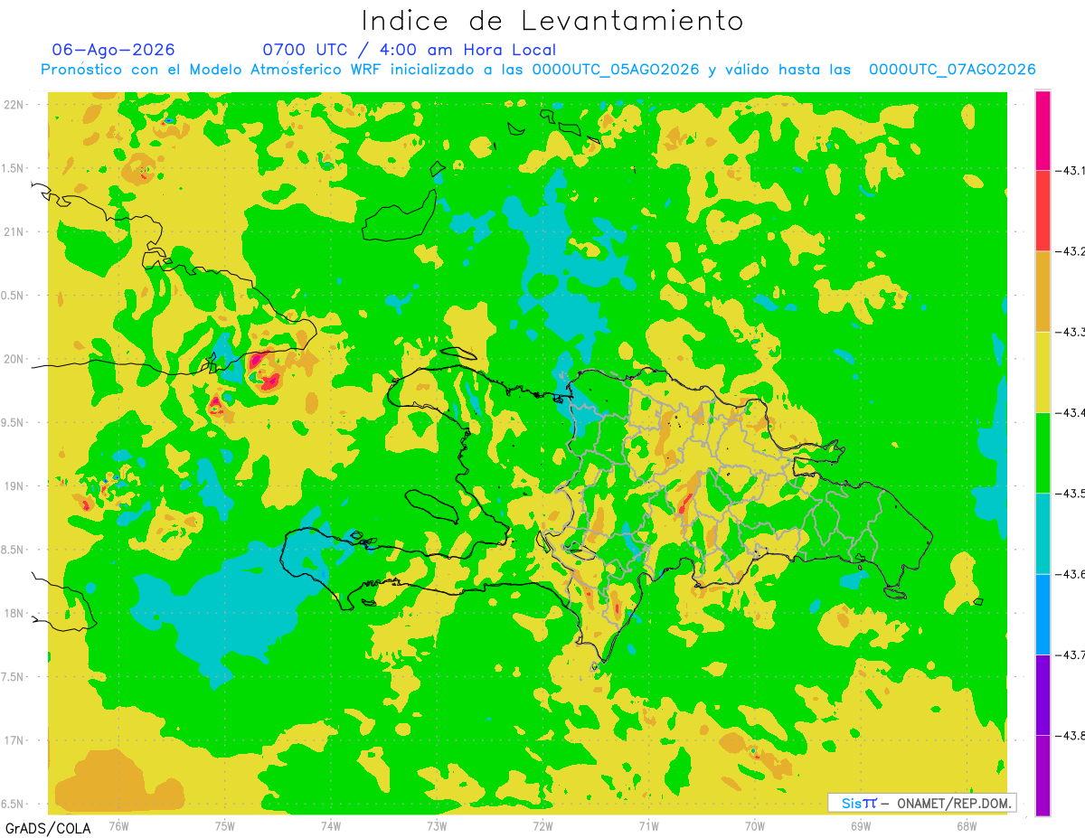Click the "0.5N" latitude label
The height and width of the screenshot is (838, 1085).
(x=14, y=296)
